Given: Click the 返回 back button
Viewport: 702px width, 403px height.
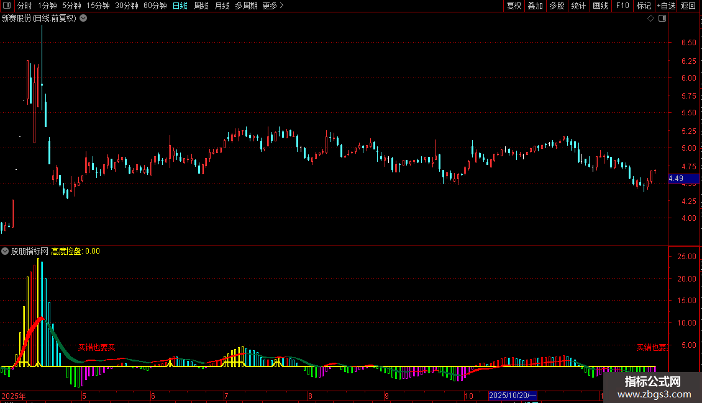Looking at the screenshot, I should 688,6.
